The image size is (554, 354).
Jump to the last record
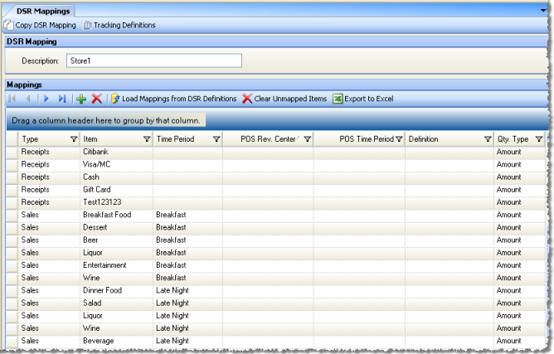(62, 99)
